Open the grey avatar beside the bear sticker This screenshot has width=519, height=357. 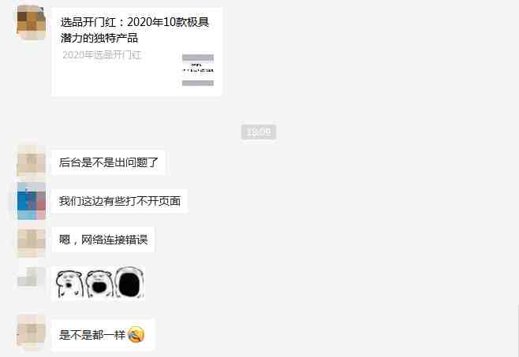tap(31, 278)
